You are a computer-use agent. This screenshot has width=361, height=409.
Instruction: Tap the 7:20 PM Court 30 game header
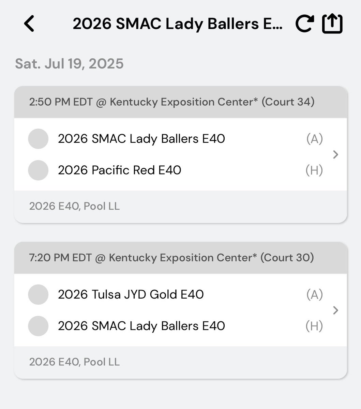pos(181,258)
